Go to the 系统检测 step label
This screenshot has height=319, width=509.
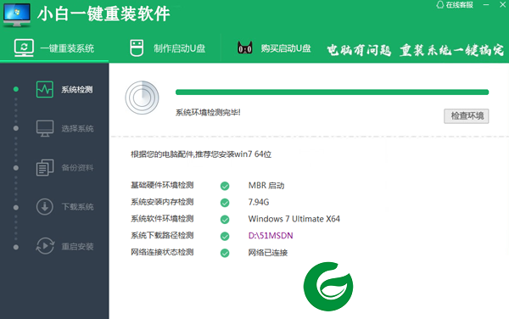[77, 90]
